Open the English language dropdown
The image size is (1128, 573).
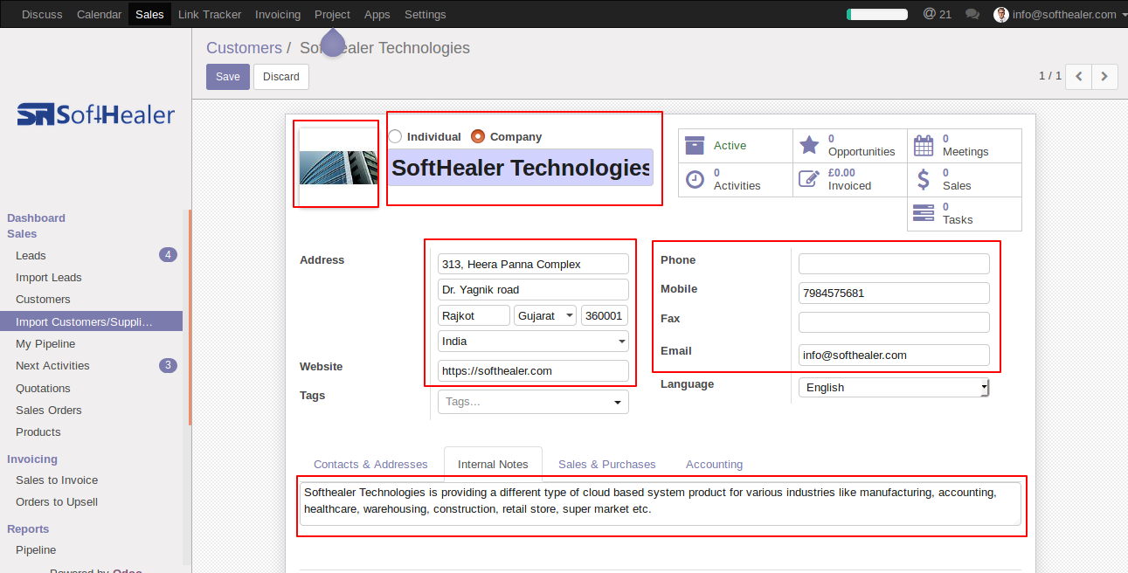(x=894, y=387)
